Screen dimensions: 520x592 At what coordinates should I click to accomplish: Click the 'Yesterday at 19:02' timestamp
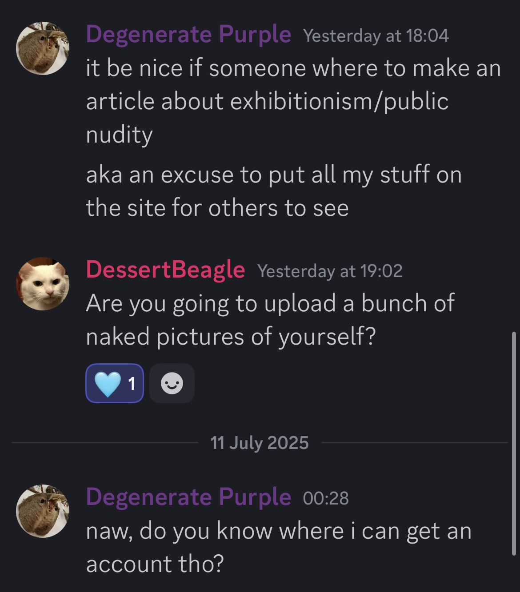(330, 271)
